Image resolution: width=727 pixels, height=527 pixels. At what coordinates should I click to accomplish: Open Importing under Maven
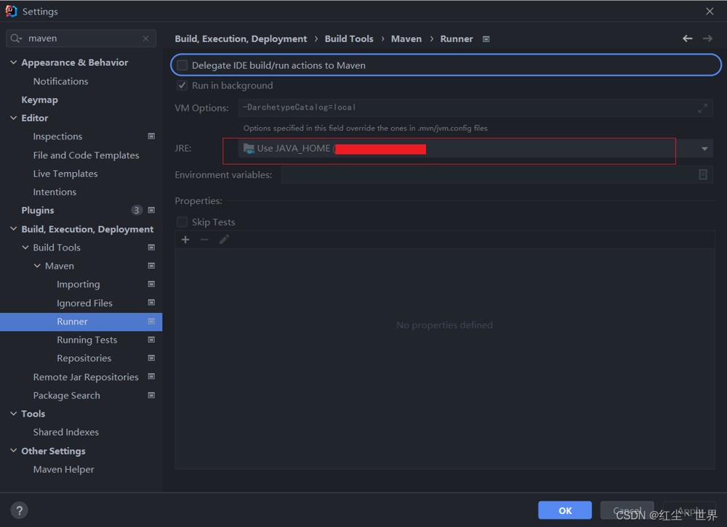pos(79,285)
